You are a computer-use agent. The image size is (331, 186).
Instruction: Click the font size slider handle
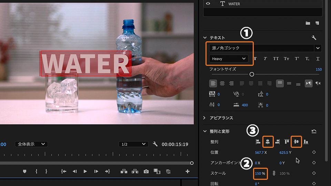252,74
